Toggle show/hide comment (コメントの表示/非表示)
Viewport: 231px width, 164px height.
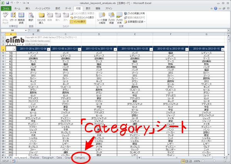pyautogui.click(x=82, y=13)
